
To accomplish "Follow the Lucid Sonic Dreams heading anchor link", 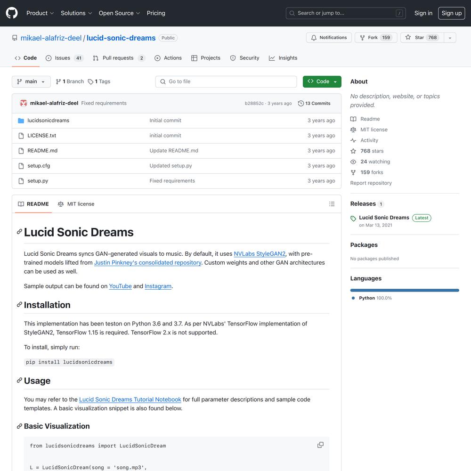I will click(x=19, y=232).
